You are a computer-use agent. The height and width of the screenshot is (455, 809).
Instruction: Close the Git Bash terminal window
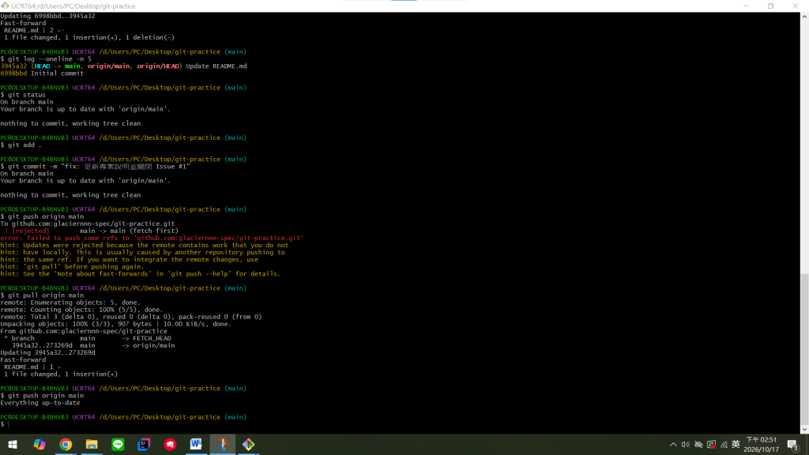(x=795, y=6)
